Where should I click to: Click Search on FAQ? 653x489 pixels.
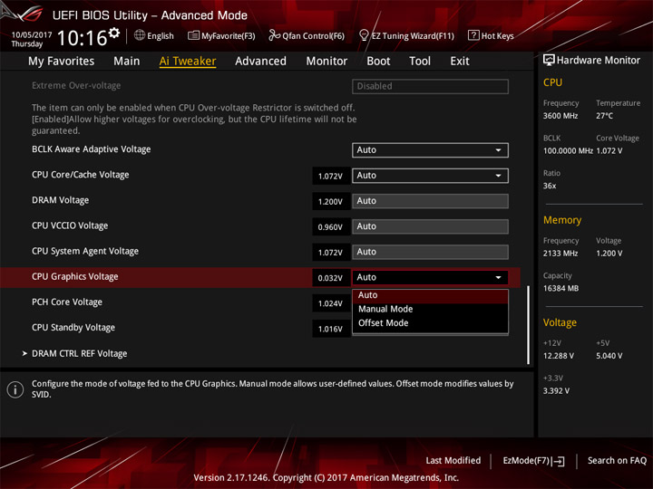point(617,461)
